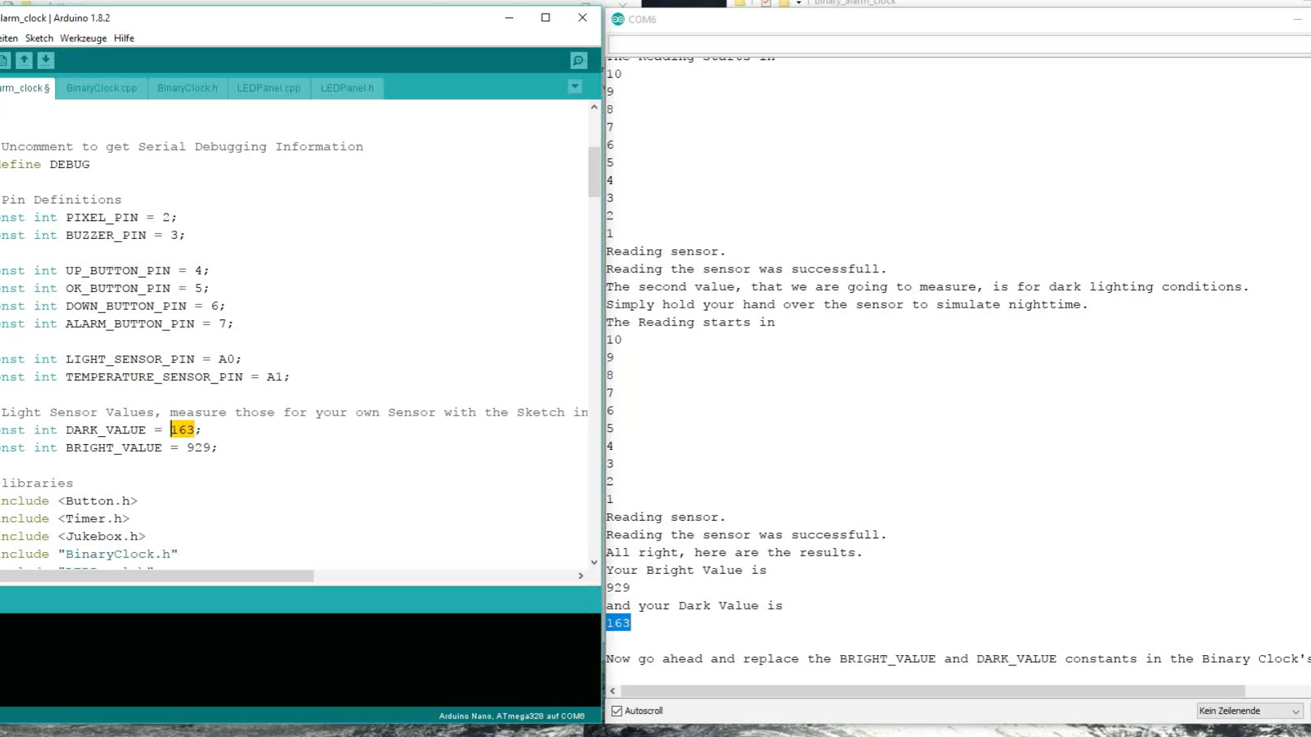Select the LEDPanel.cpp tab

pos(268,87)
